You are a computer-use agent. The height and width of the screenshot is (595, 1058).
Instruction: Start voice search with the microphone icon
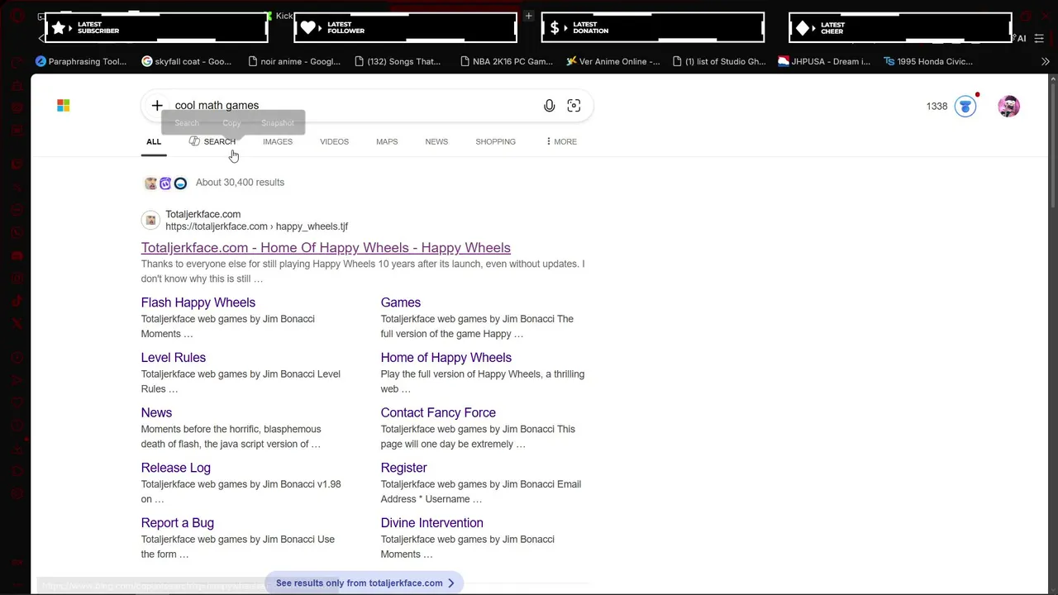(x=549, y=106)
